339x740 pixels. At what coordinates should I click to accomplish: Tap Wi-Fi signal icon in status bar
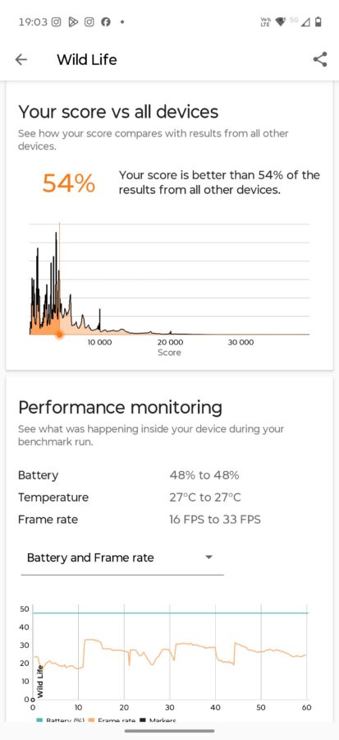281,21
